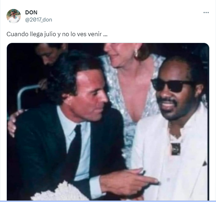216x202 pixels.
Task: Open the tweet's three-dot more options menu
Action: pos(206,13)
